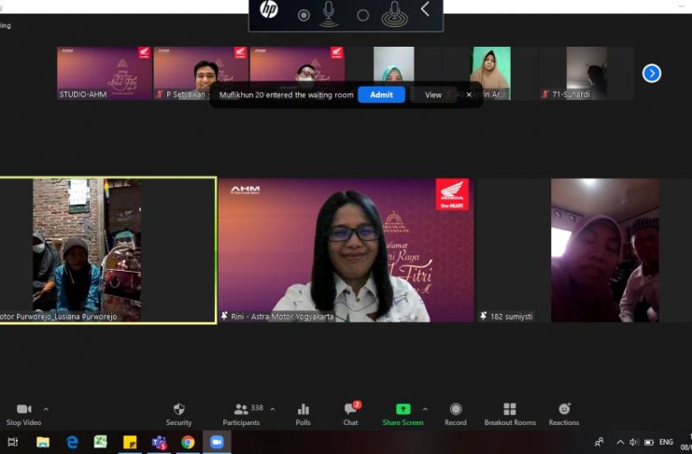Open the Participants panel

point(242,409)
